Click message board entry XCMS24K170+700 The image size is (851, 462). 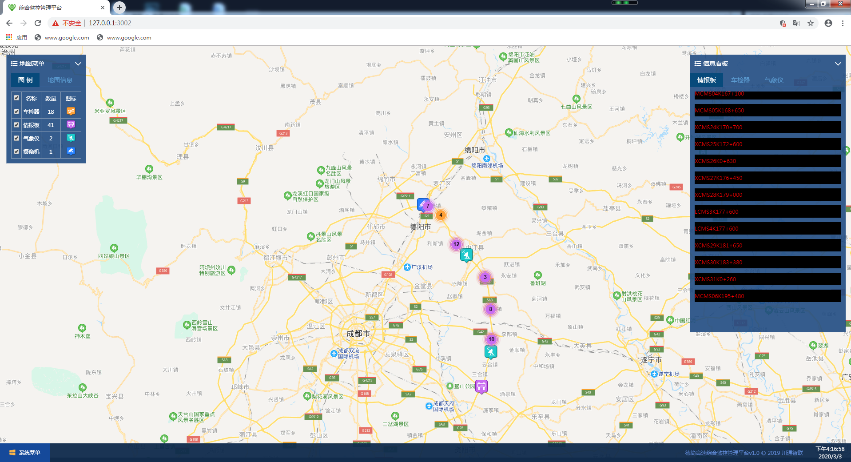767,127
